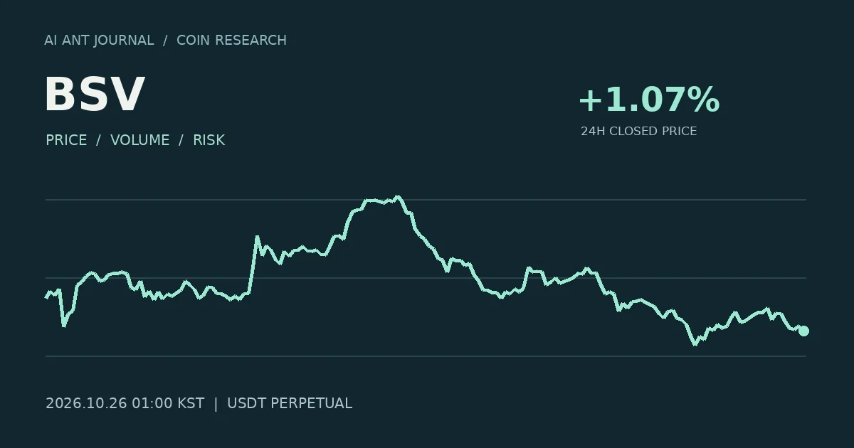The width and height of the screenshot is (854, 448).
Task: Switch to the VOLUME label
Action: 140,140
